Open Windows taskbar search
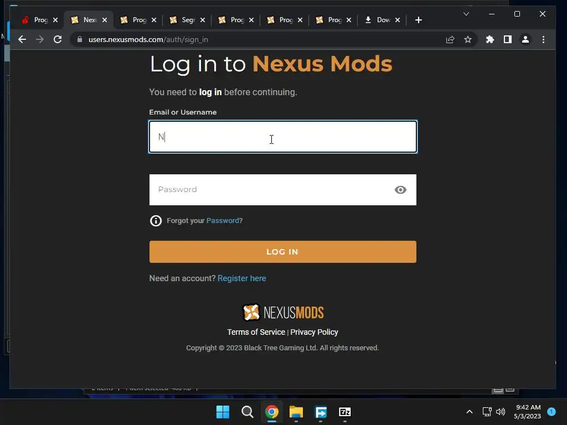 (248, 412)
